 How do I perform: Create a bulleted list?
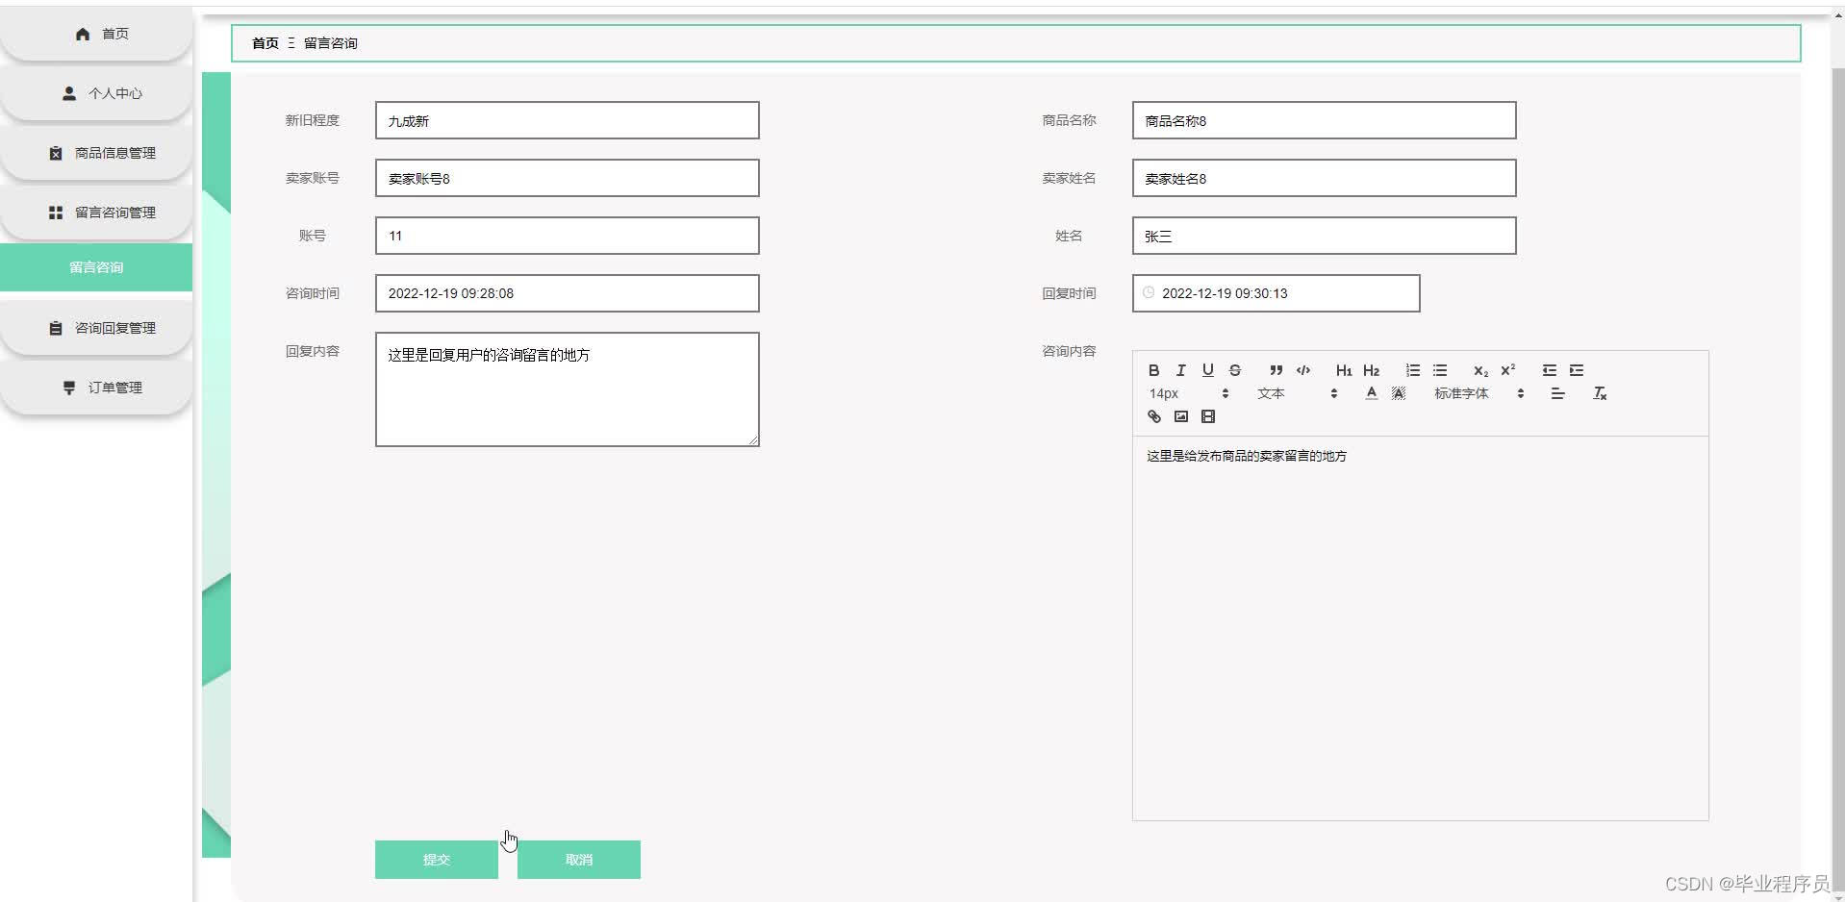(x=1439, y=370)
